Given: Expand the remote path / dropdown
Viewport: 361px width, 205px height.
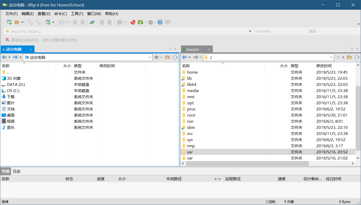Looking at the screenshot, I should point(332,58).
